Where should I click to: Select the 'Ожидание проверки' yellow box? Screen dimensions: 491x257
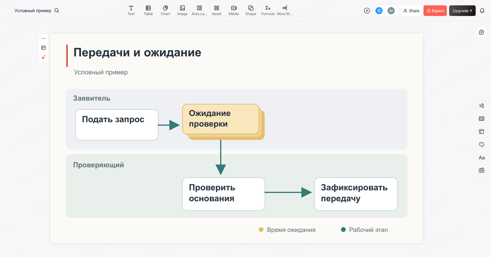click(221, 119)
